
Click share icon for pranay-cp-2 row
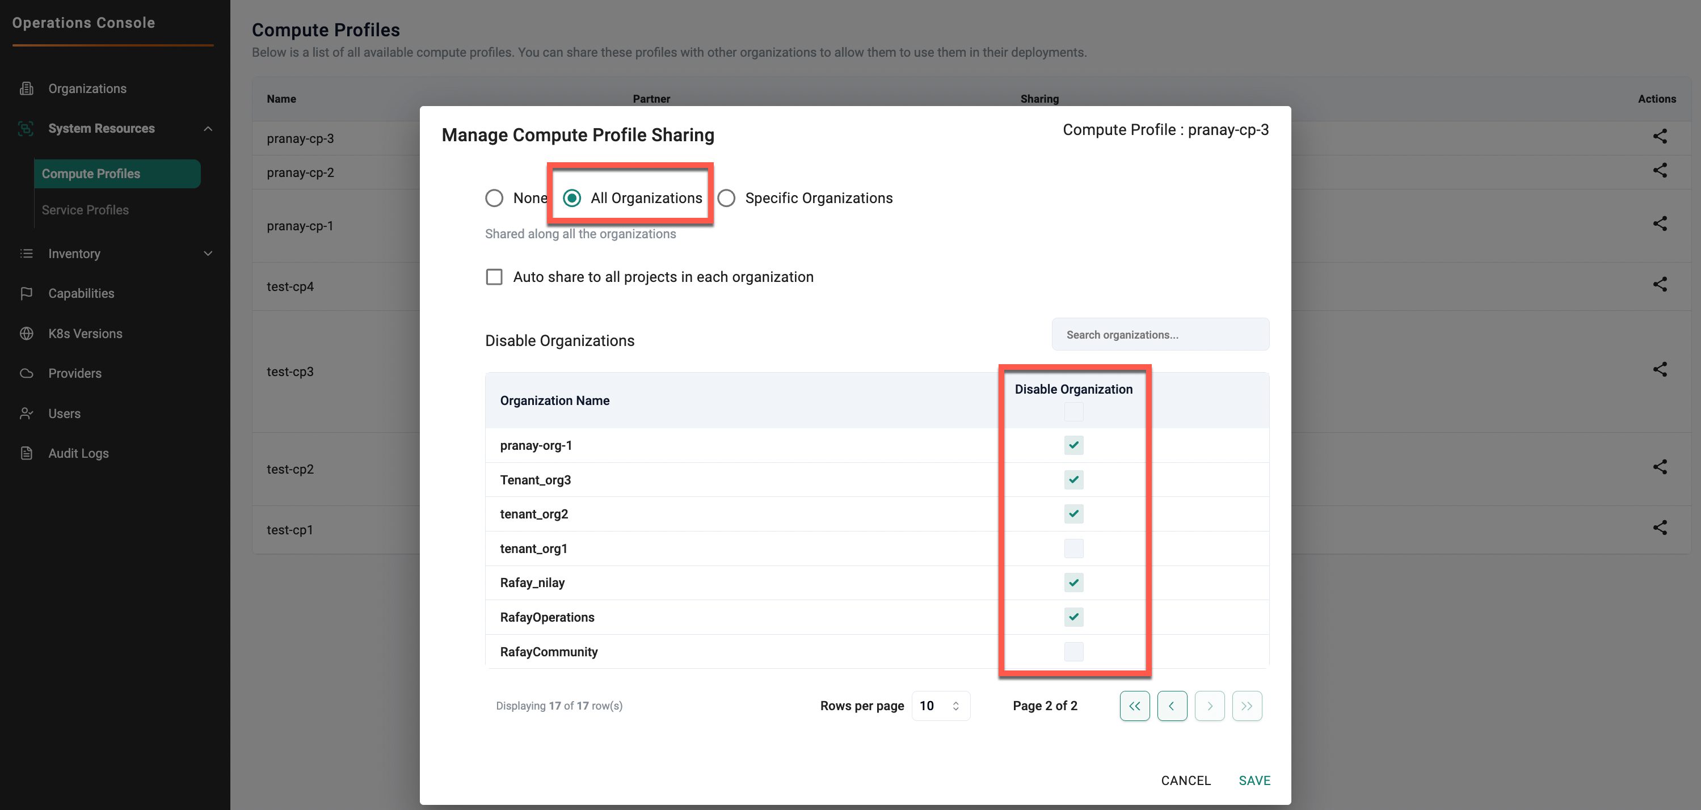pos(1660,170)
